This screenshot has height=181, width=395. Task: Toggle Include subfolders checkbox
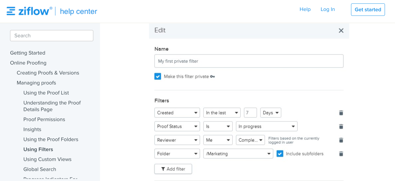tap(280, 154)
